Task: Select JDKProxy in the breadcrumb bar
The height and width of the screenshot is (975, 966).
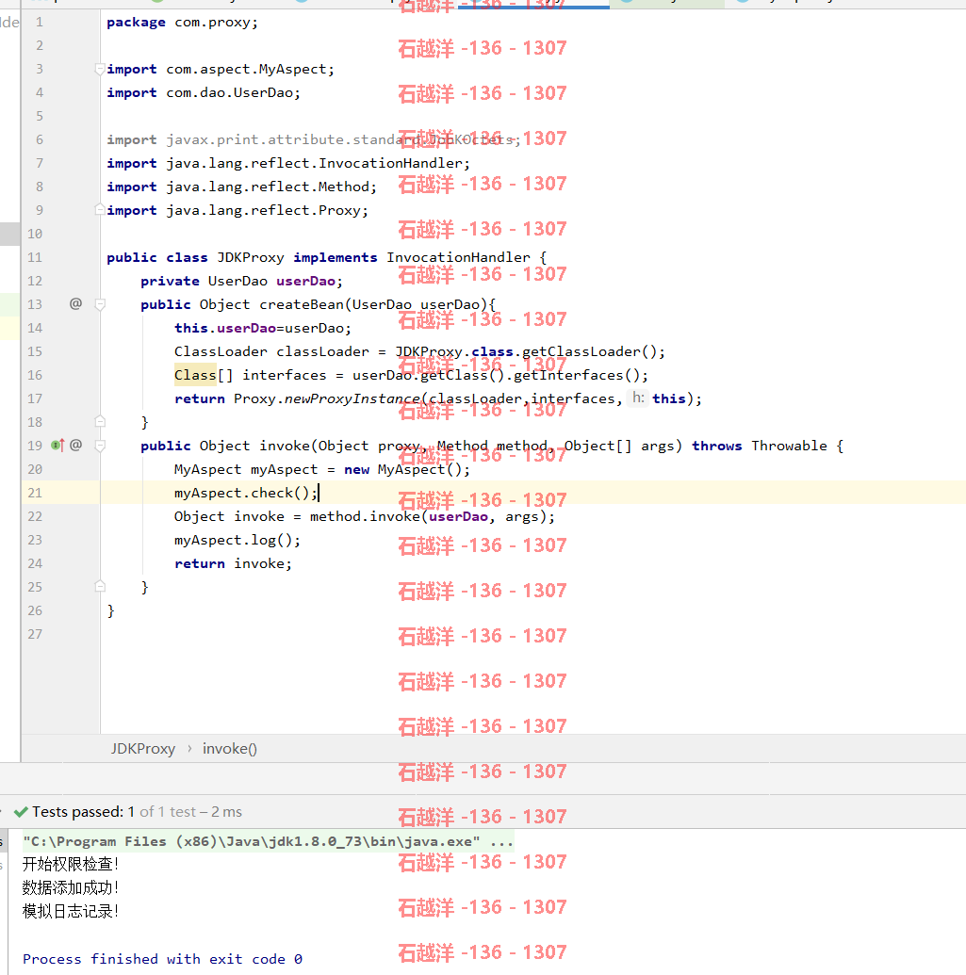Action: [x=143, y=749]
